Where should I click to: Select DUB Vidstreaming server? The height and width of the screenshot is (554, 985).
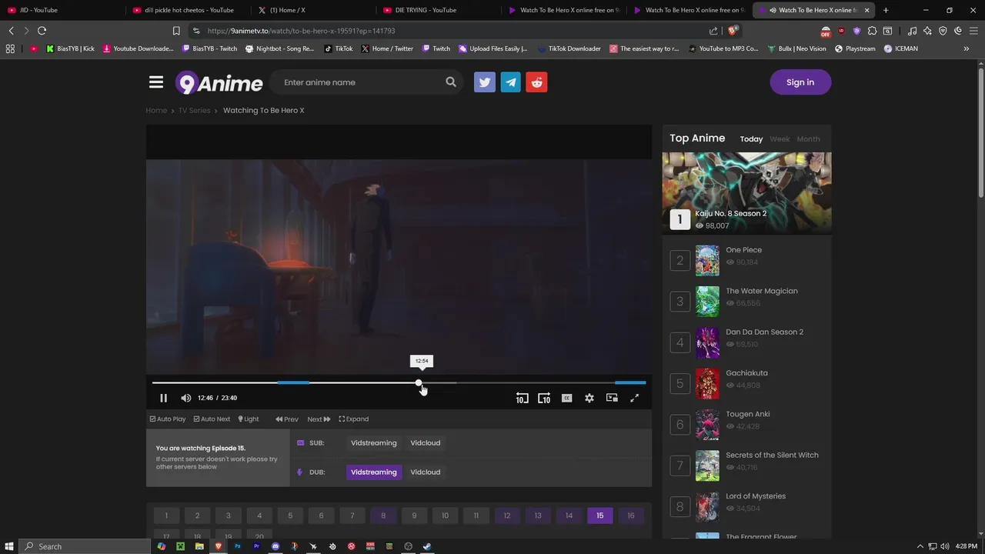coord(374,472)
